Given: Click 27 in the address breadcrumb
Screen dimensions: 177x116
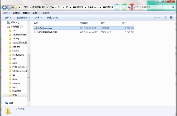Looking at the screenshot, I should [67, 7].
